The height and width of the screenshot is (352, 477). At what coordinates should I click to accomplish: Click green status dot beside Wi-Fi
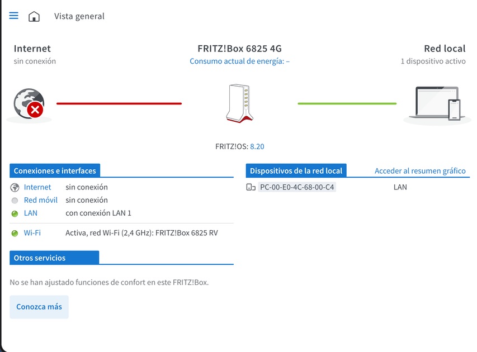(15, 234)
